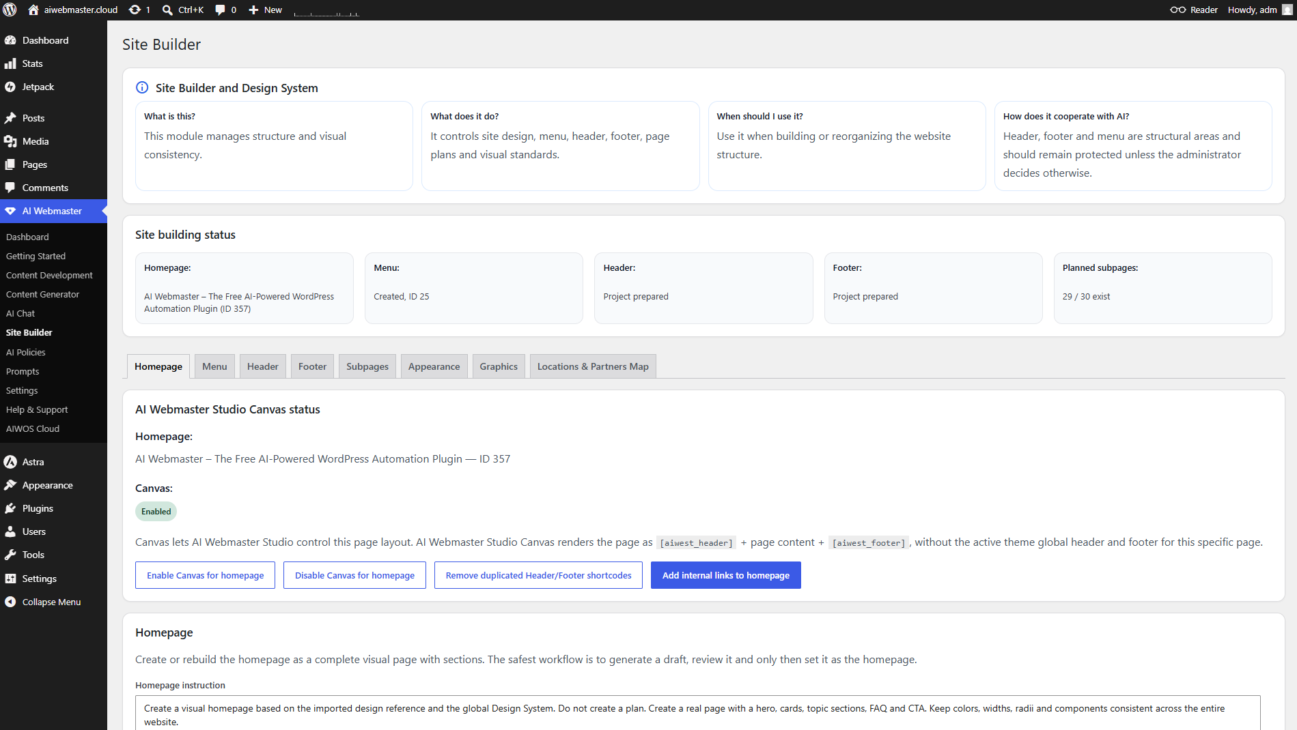Viewport: 1297px width, 730px height.
Task: Click the Dashboard gauge icon in the sidebar
Action: click(x=10, y=40)
